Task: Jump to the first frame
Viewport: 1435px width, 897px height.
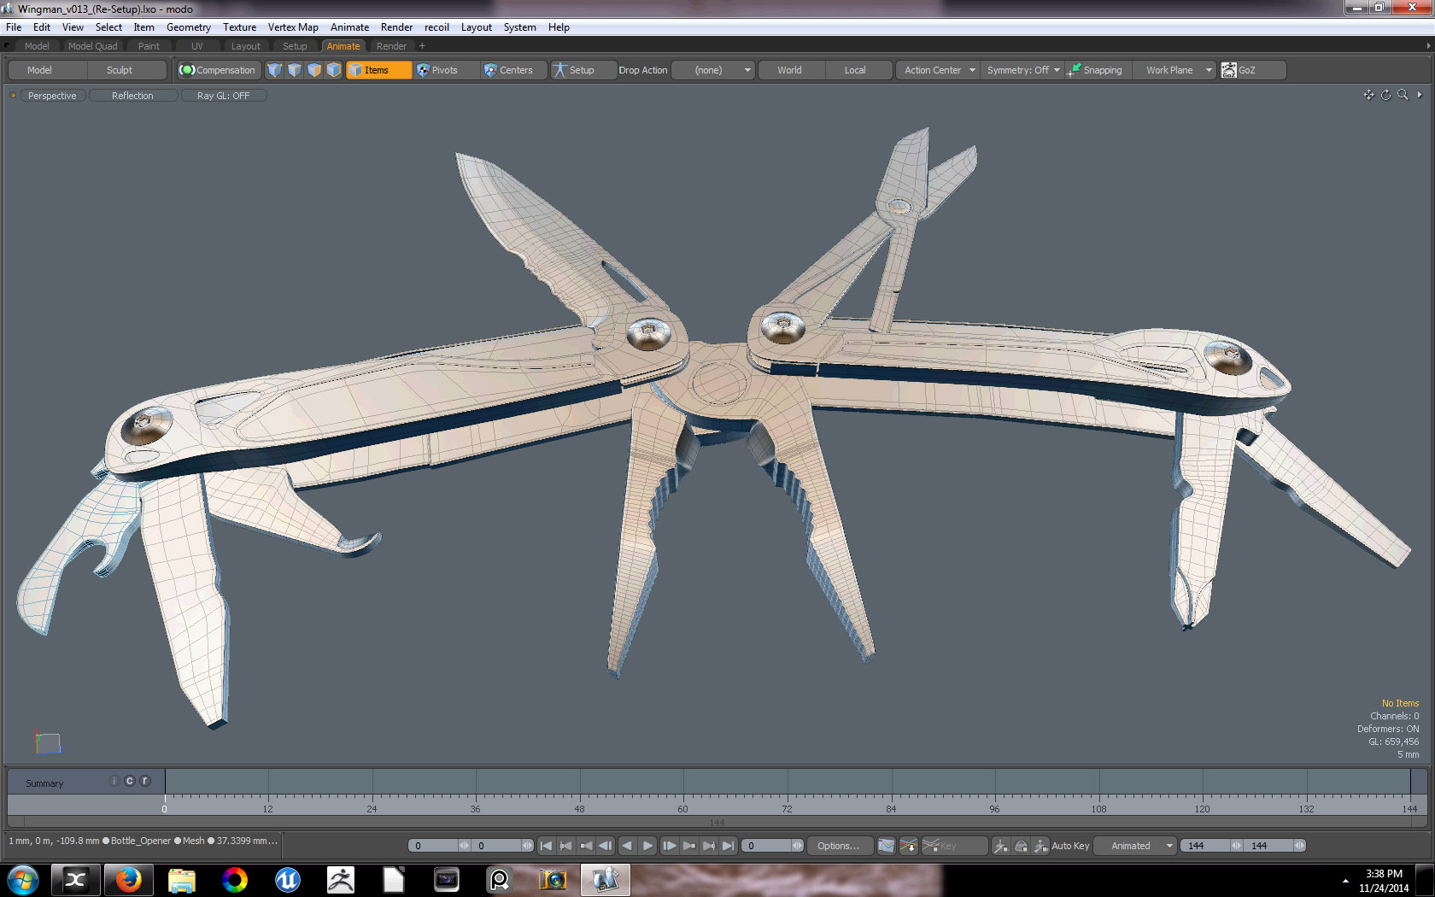Action: click(546, 846)
